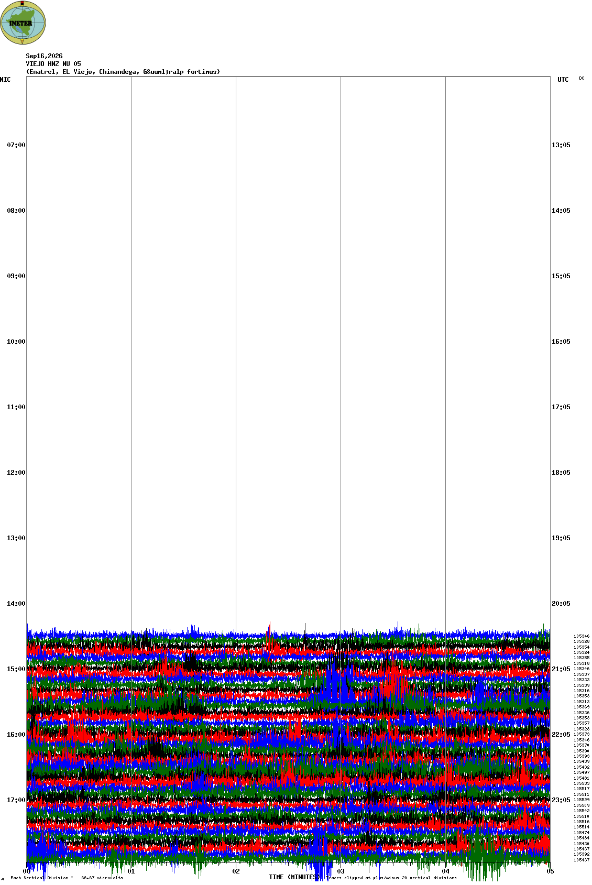The width and height of the screenshot is (592, 885).
Task: Click the 20:05 UTC time label
Action: pyautogui.click(x=561, y=604)
